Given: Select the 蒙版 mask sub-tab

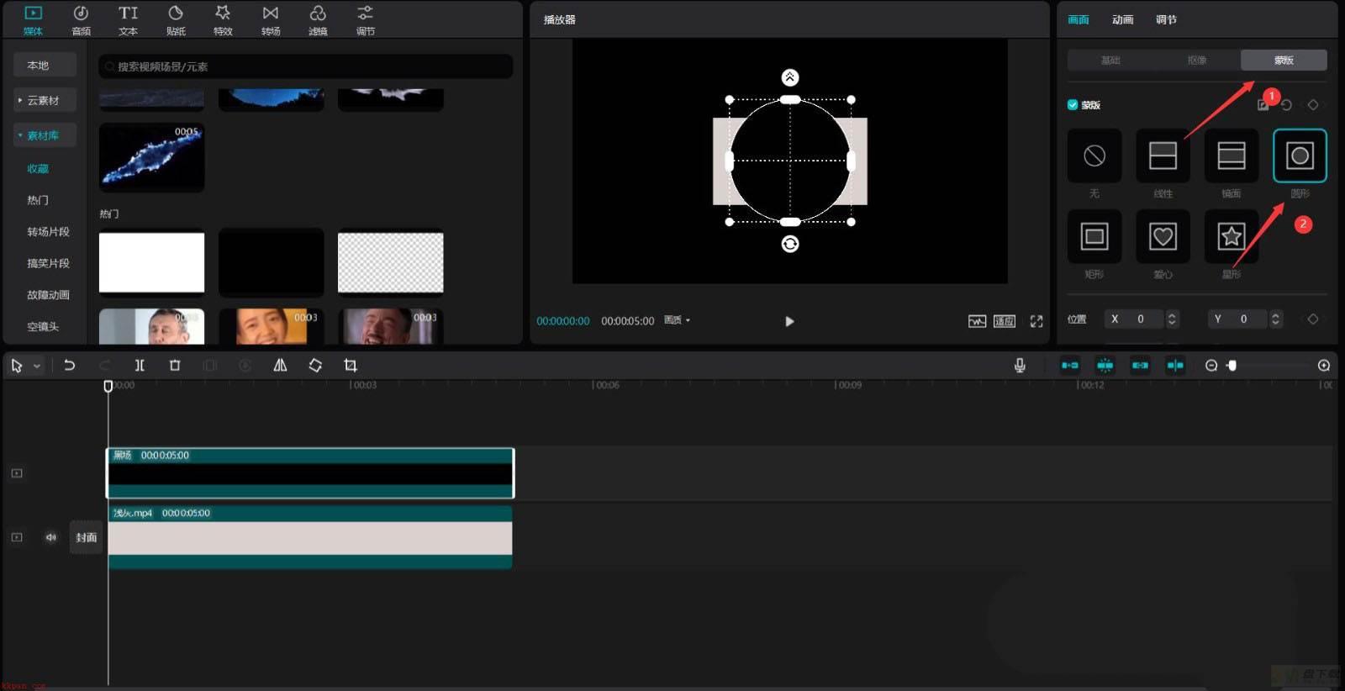Looking at the screenshot, I should [x=1284, y=61].
